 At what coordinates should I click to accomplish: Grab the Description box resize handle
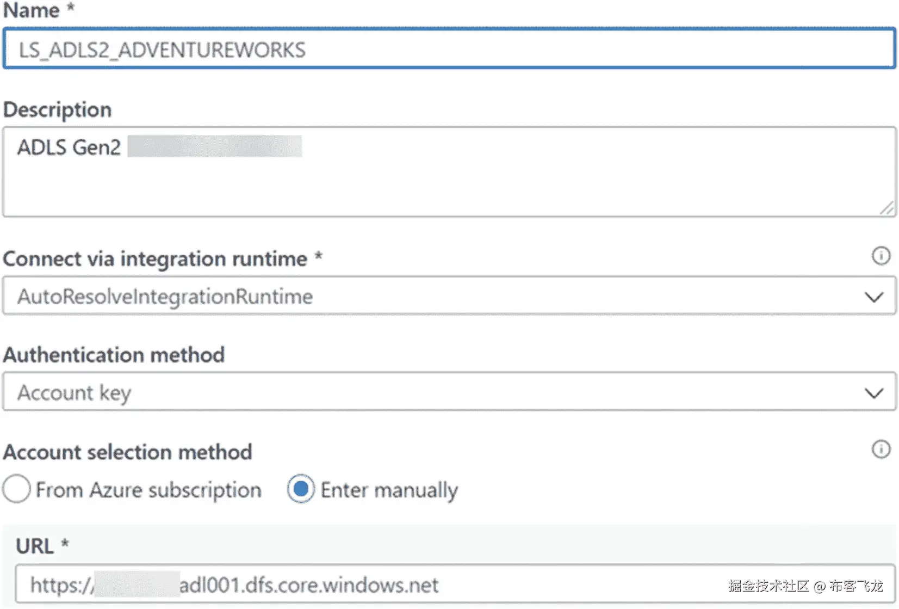887,208
